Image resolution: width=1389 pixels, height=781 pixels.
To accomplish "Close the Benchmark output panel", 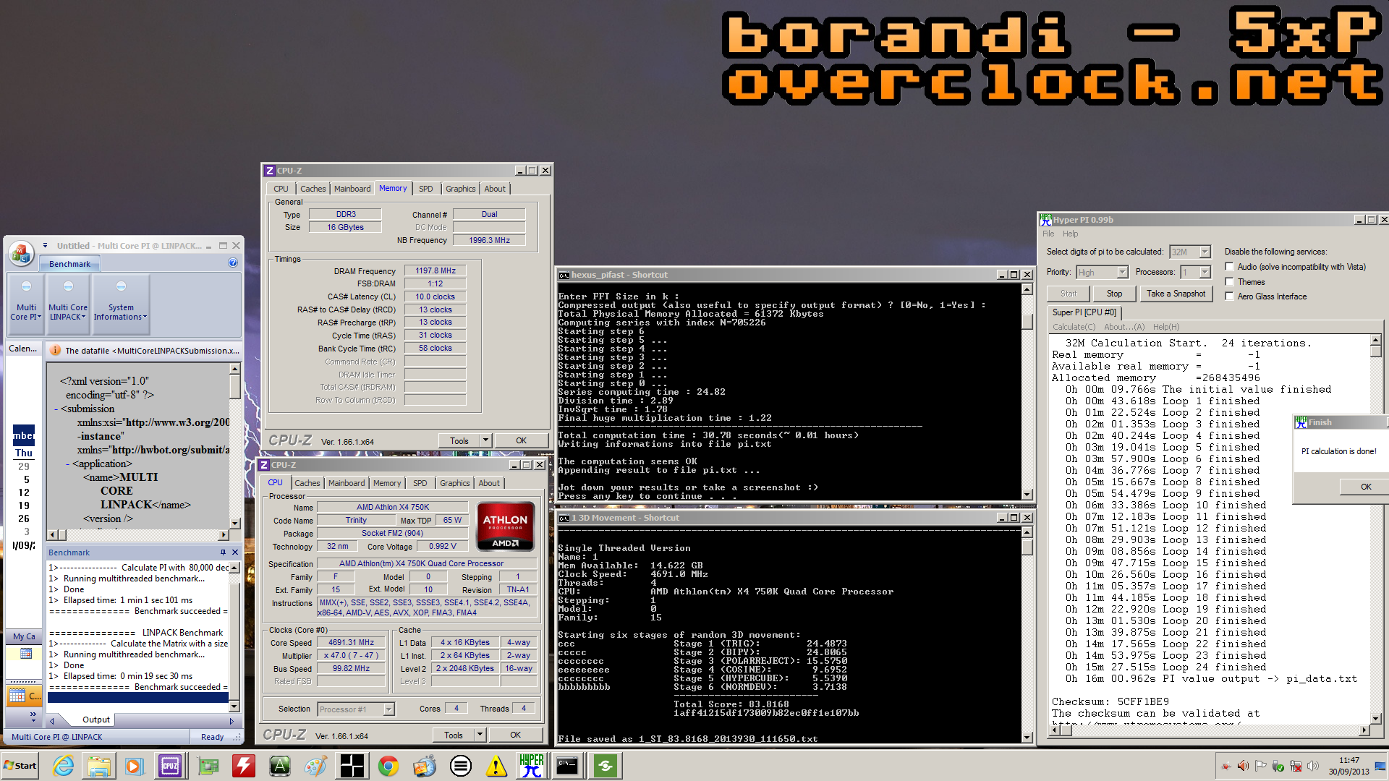I will point(234,552).
